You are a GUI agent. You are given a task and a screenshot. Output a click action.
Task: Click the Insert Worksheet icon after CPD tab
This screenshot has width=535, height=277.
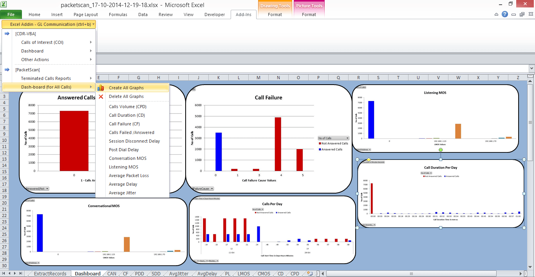tap(310, 273)
